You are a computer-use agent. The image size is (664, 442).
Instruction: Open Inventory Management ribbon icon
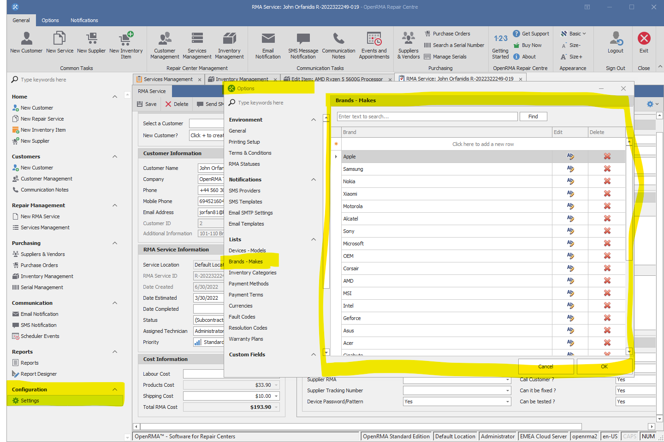[x=229, y=45]
